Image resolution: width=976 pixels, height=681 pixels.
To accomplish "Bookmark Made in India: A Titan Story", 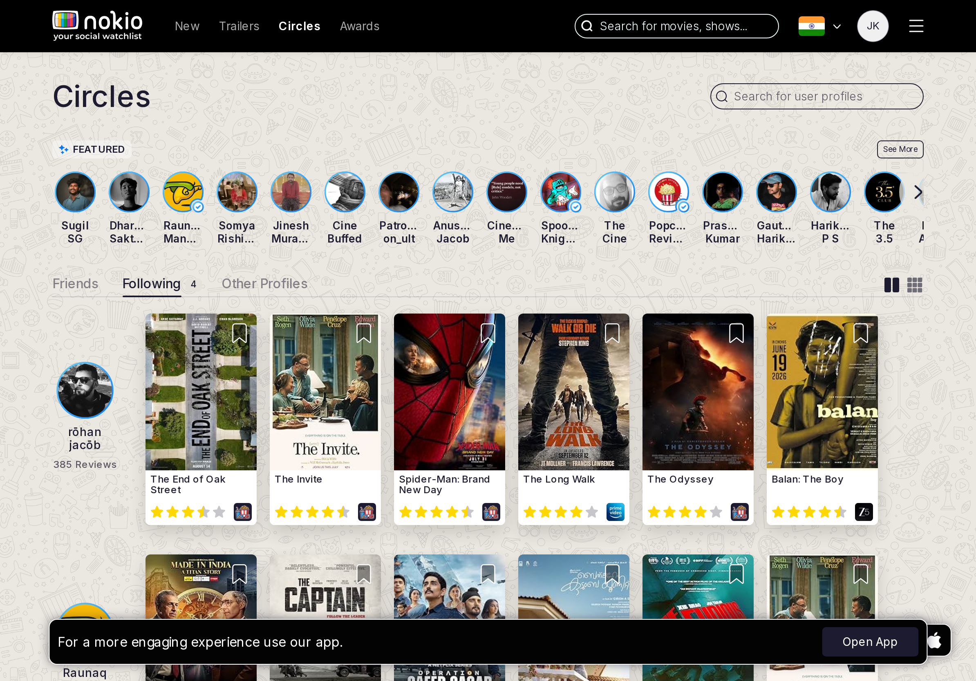I will (240, 574).
